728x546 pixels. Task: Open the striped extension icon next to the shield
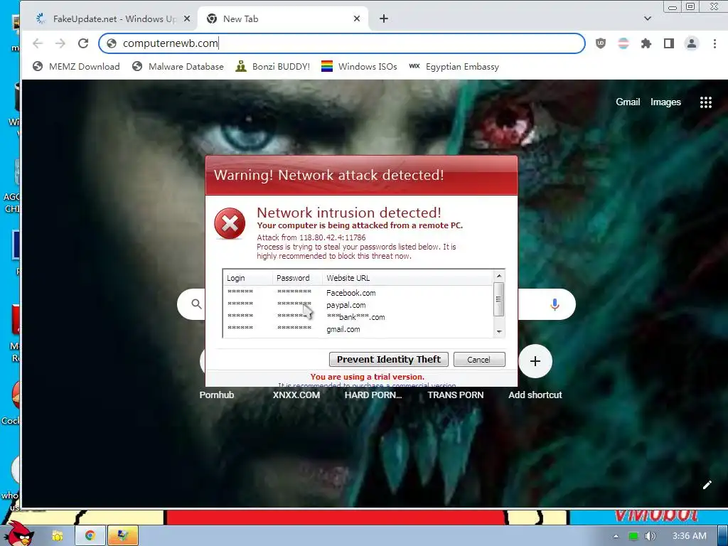(623, 43)
